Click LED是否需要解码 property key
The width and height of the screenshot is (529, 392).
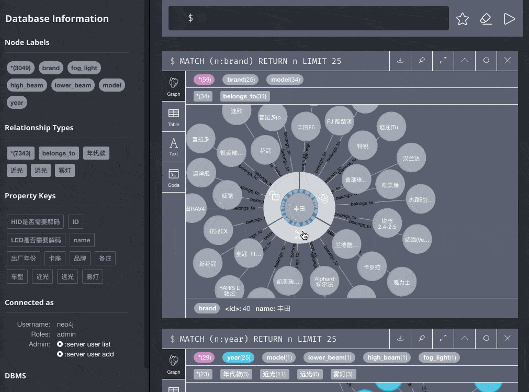point(36,240)
